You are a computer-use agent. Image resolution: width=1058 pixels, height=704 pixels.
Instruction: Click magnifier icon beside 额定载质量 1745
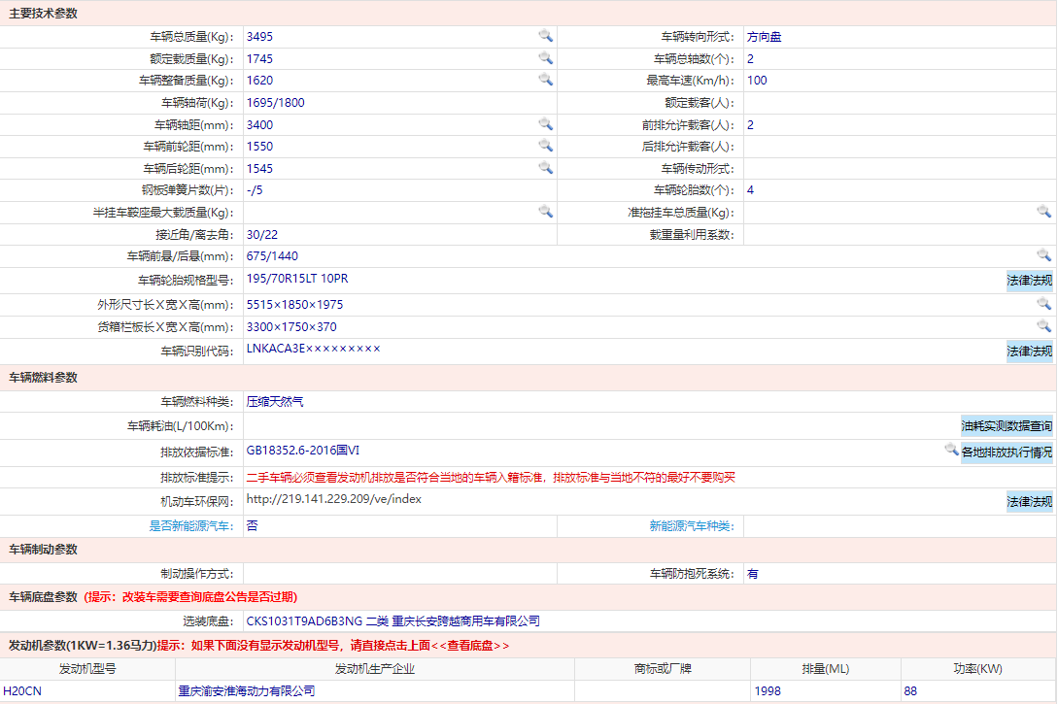[x=546, y=58]
